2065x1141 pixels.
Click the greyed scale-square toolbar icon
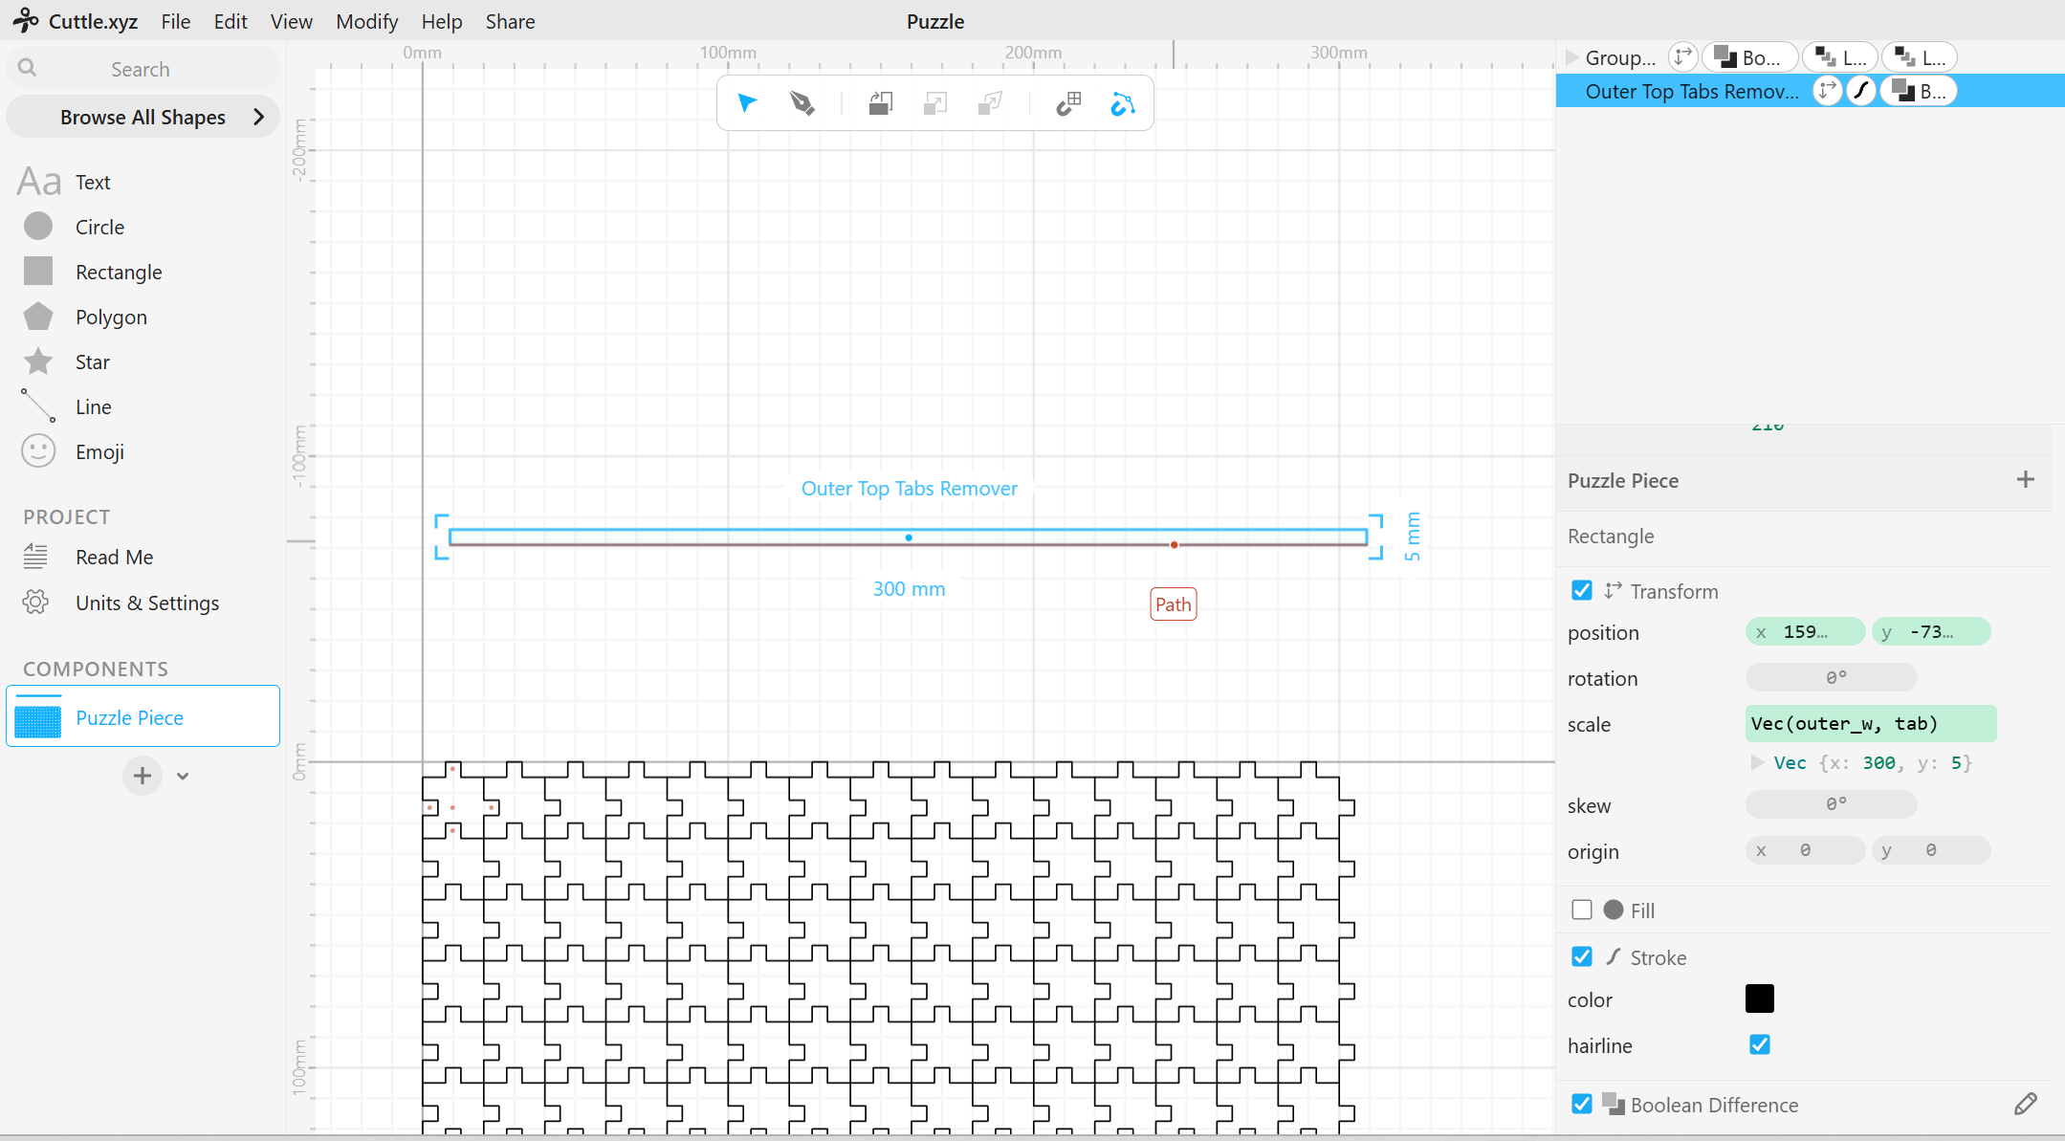(935, 102)
